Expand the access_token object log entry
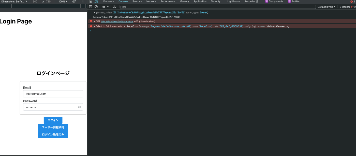The height and width of the screenshot is (156, 356). pos(95,12)
